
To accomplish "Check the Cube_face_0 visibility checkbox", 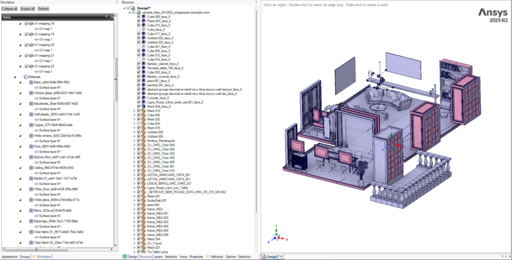I will pyautogui.click(x=139, y=29).
